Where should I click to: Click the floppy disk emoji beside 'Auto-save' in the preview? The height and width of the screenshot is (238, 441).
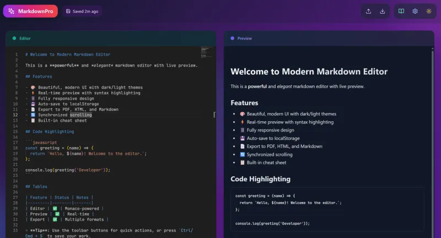click(x=242, y=138)
